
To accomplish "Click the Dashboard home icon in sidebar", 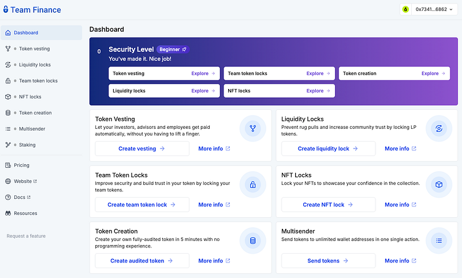I will tap(8, 33).
